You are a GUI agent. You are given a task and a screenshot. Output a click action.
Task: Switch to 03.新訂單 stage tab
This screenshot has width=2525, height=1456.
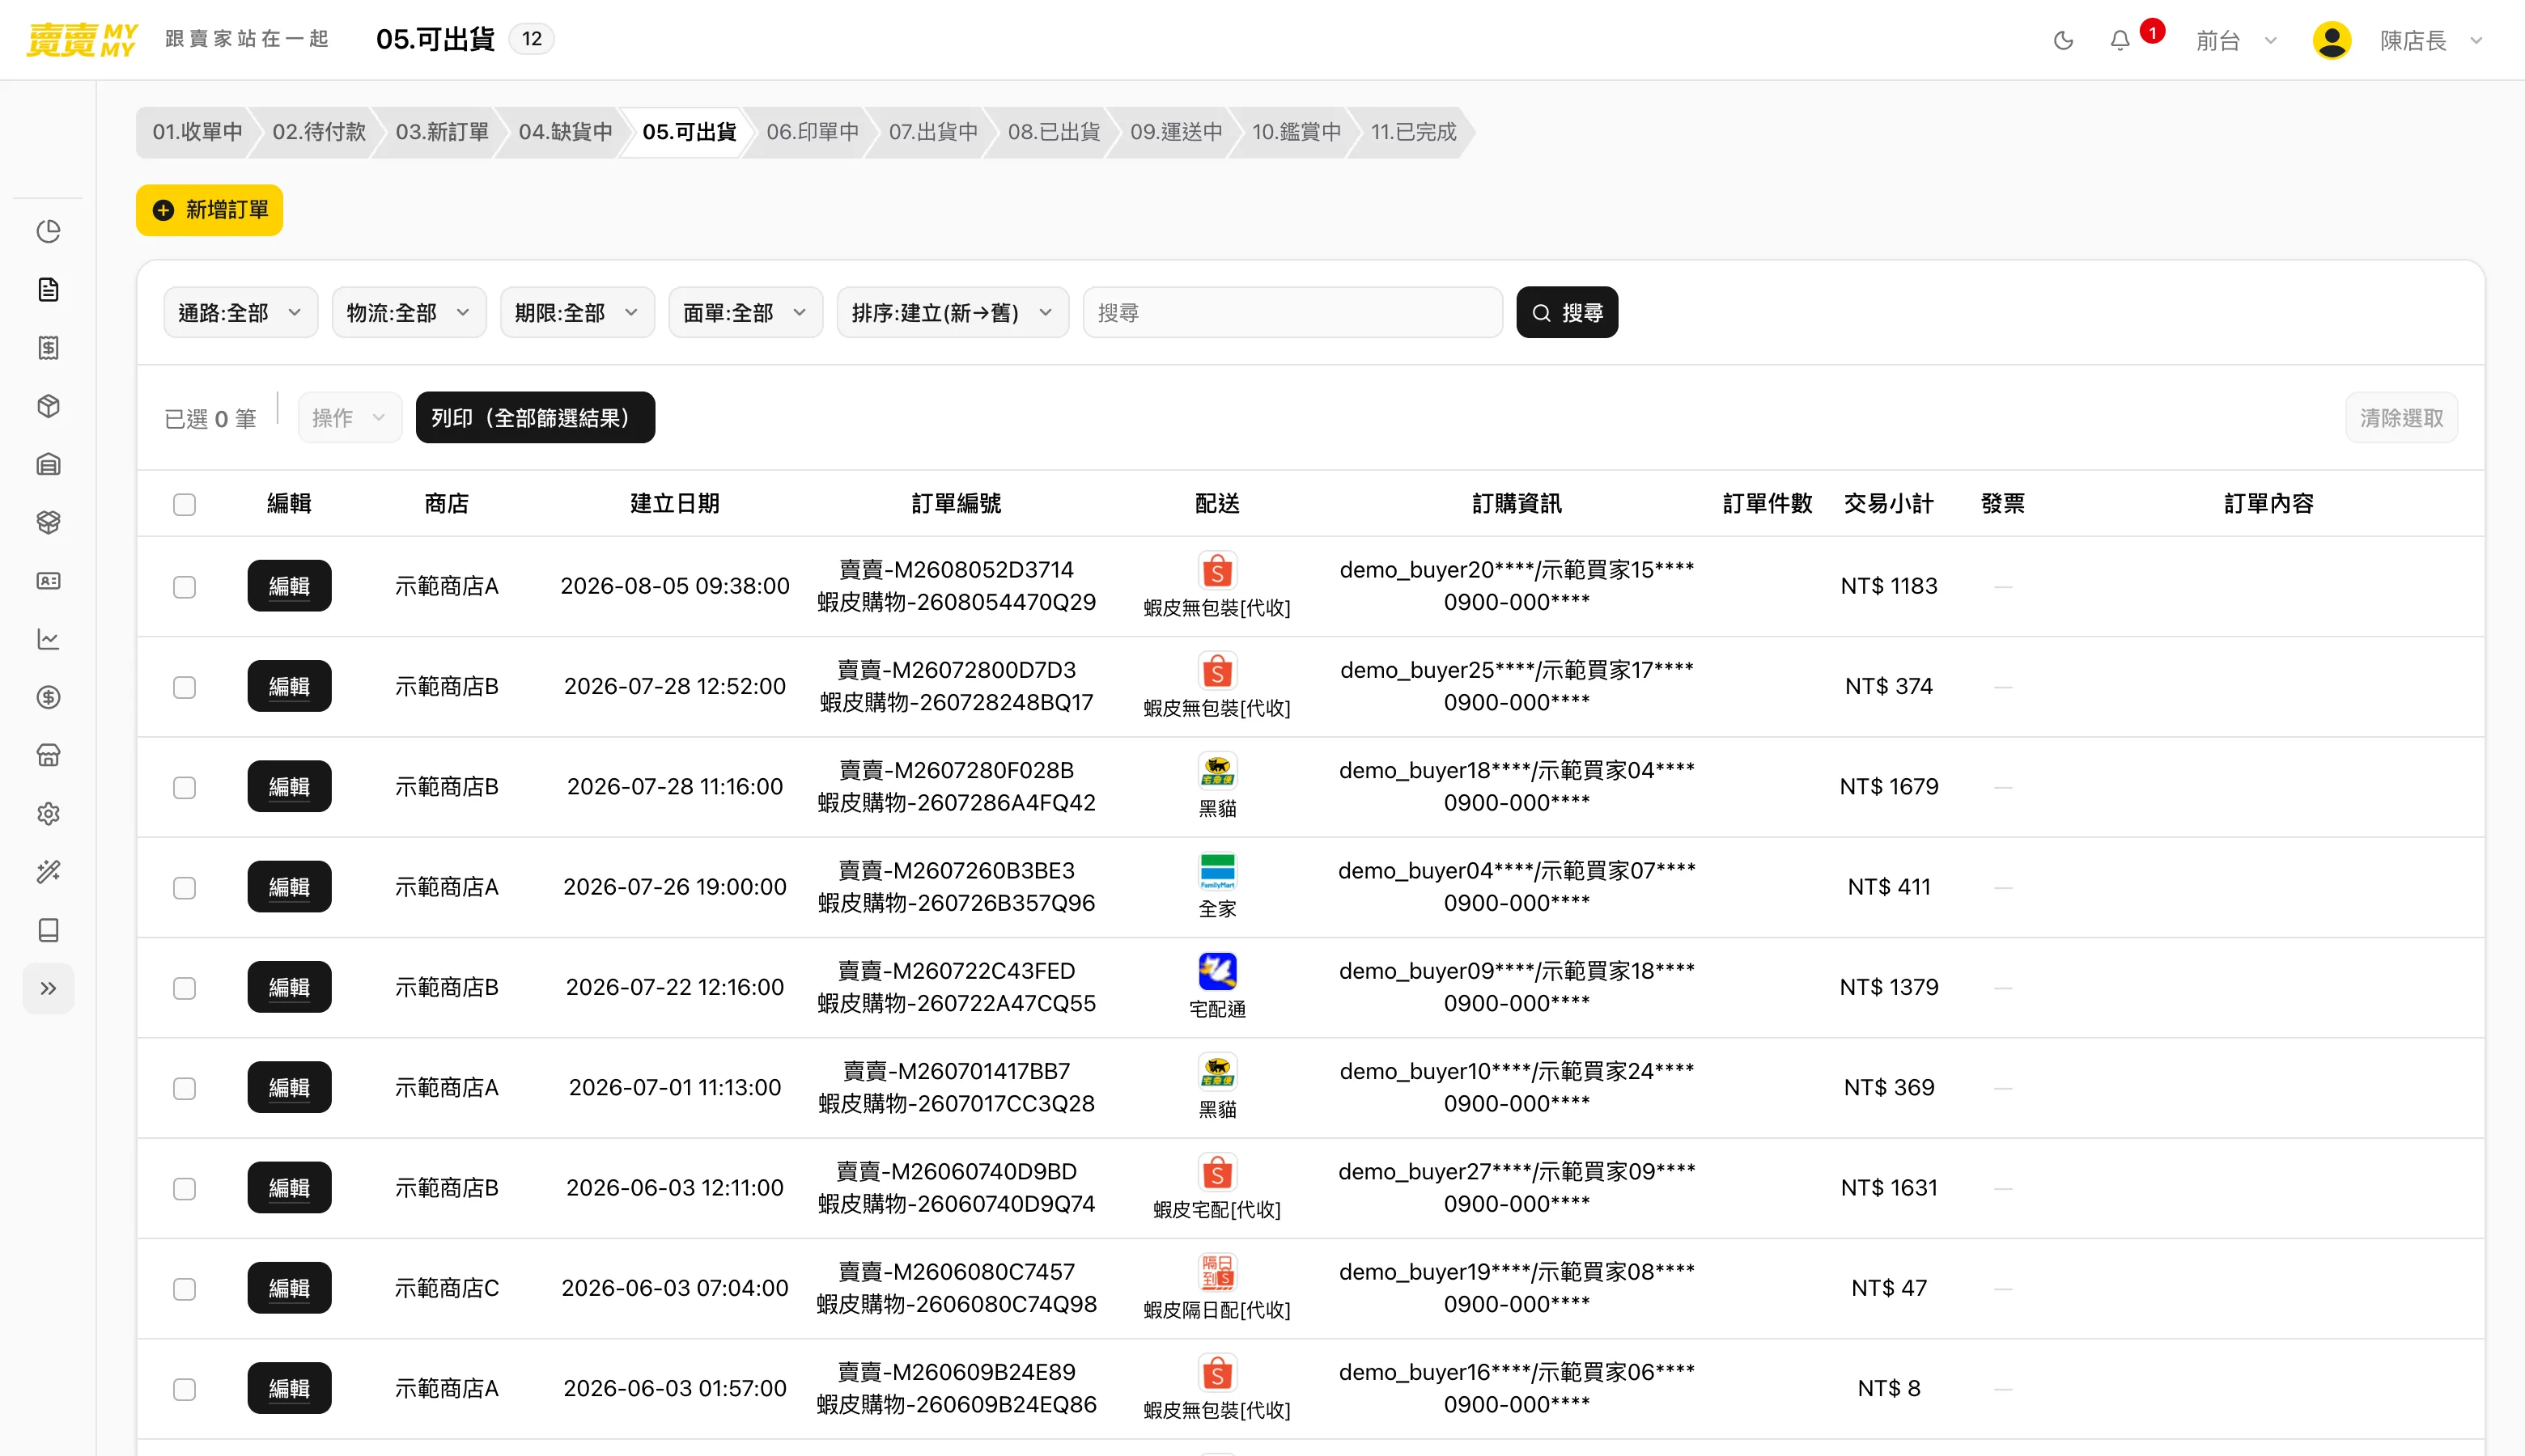click(x=442, y=132)
